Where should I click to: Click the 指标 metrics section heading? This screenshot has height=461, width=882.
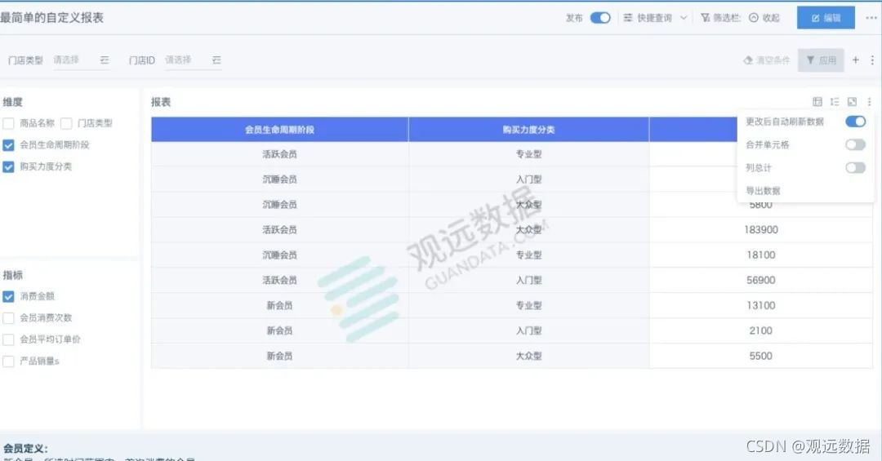pos(12,275)
